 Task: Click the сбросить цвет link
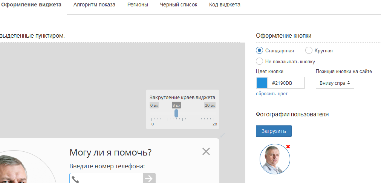click(272, 94)
